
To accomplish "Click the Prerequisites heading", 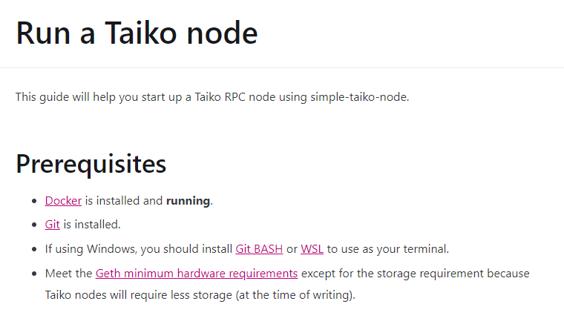I will (91, 164).
